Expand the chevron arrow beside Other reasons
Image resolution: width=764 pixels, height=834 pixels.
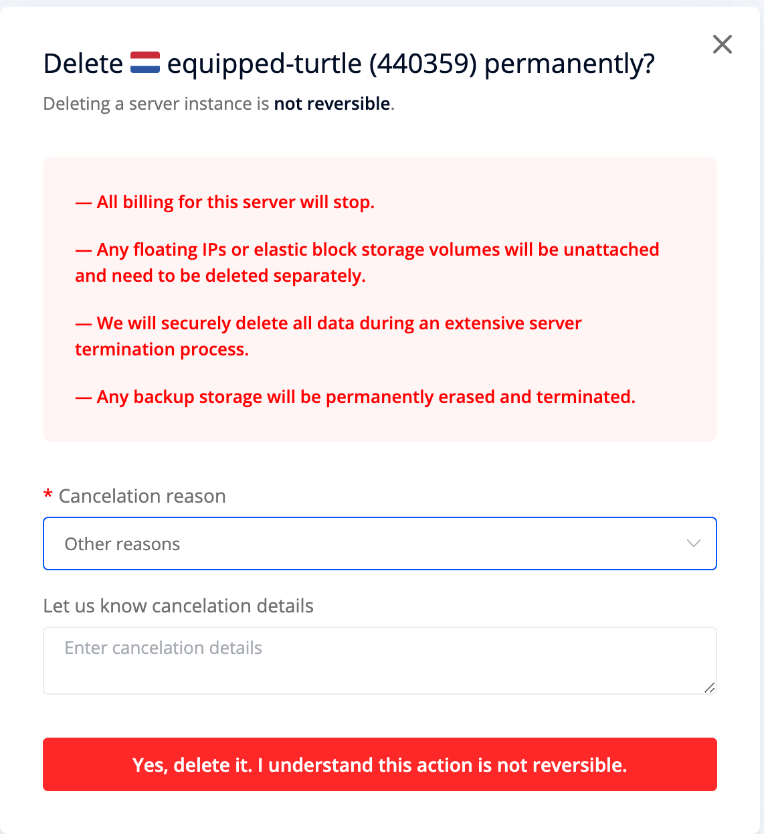[x=694, y=544]
